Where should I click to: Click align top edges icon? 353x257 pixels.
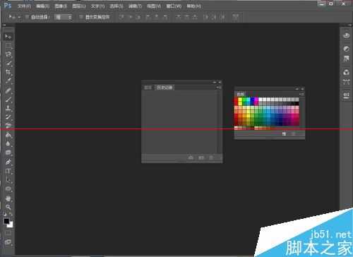point(121,17)
